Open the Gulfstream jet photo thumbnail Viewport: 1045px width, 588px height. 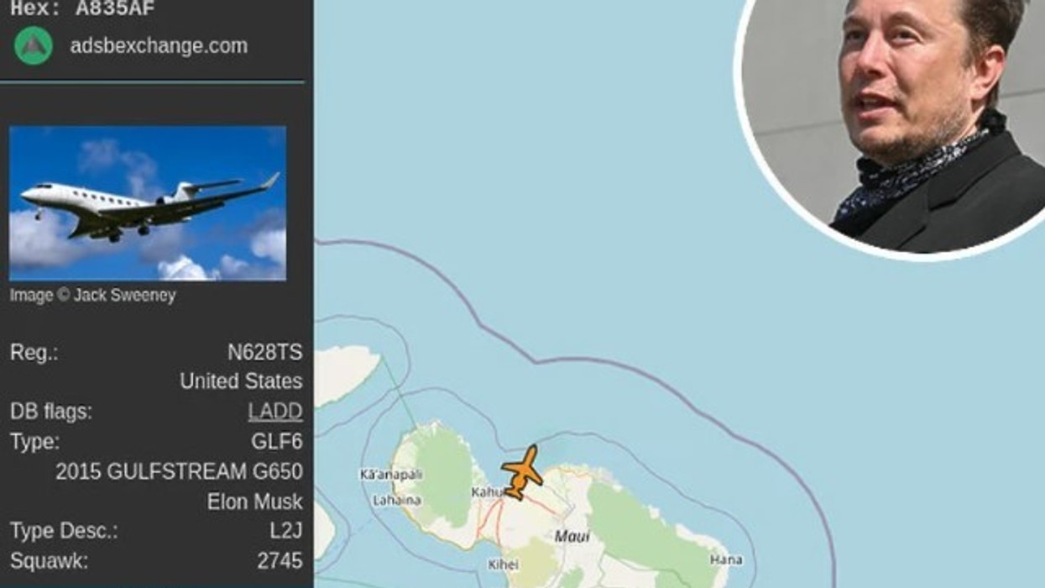tap(148, 203)
